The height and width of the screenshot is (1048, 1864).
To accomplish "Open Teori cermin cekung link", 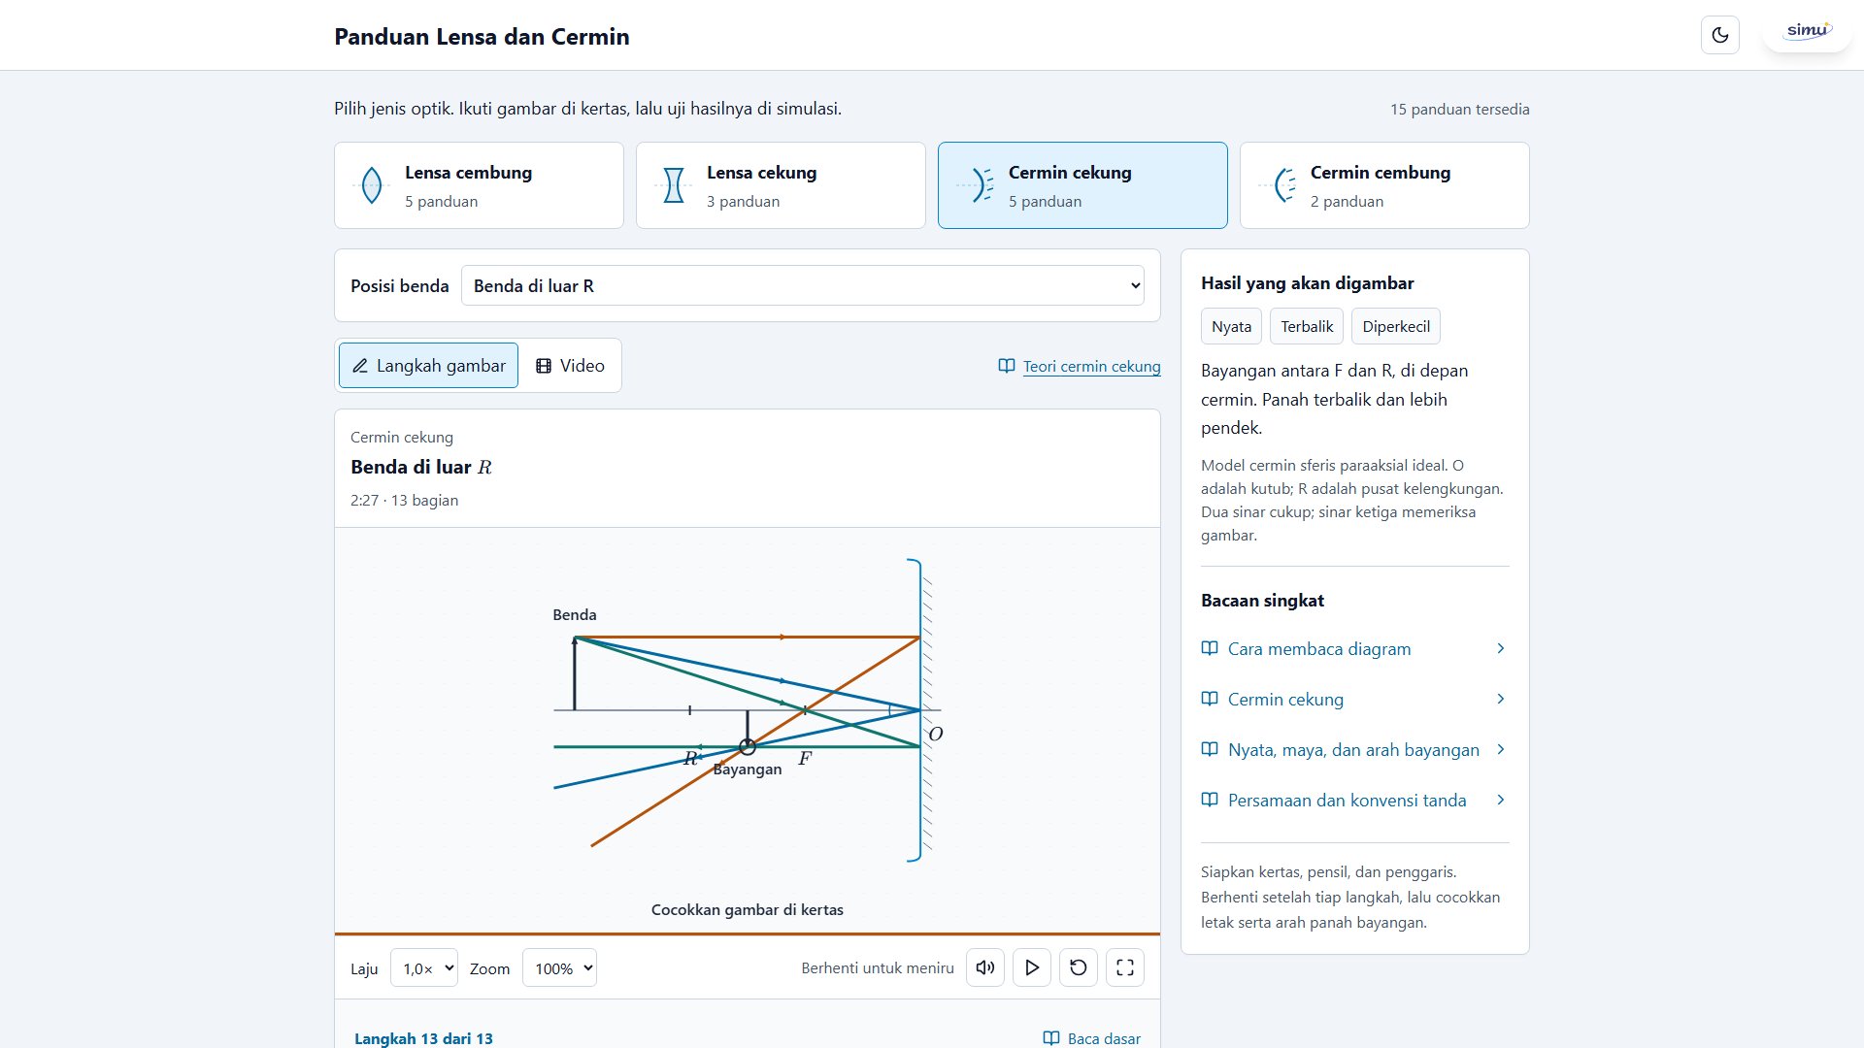I will (1091, 366).
